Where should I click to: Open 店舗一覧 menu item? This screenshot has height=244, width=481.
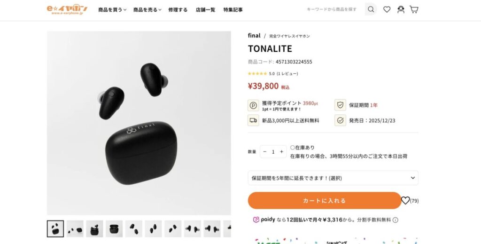[x=206, y=10]
